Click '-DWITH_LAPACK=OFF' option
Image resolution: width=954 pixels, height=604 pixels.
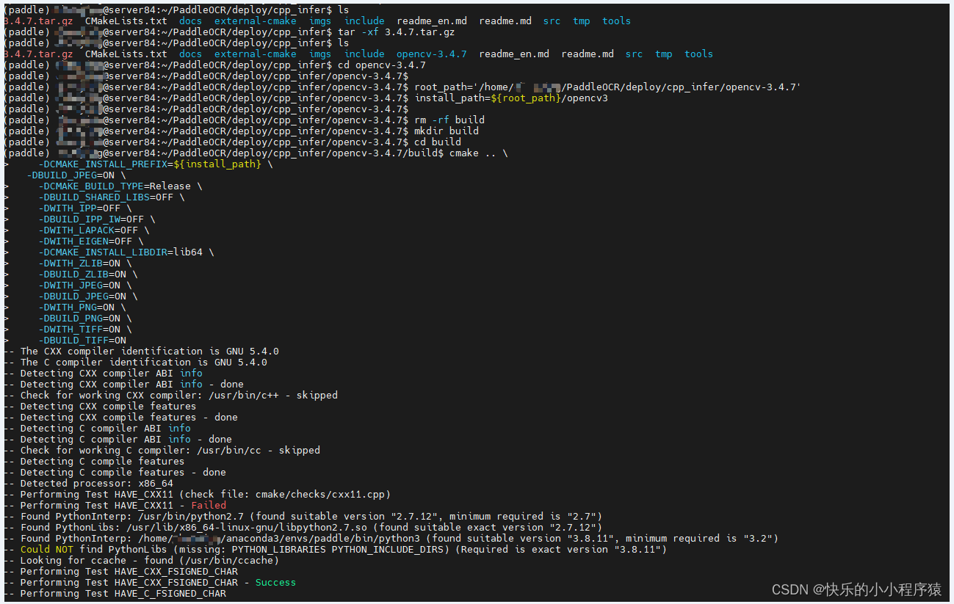(x=88, y=230)
